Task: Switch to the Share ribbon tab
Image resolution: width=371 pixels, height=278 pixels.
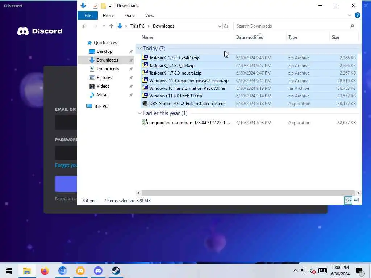Action: click(x=129, y=16)
